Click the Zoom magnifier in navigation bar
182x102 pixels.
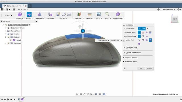pos(88,94)
